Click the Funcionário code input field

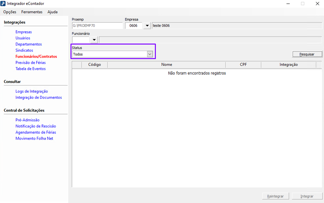[81, 40]
